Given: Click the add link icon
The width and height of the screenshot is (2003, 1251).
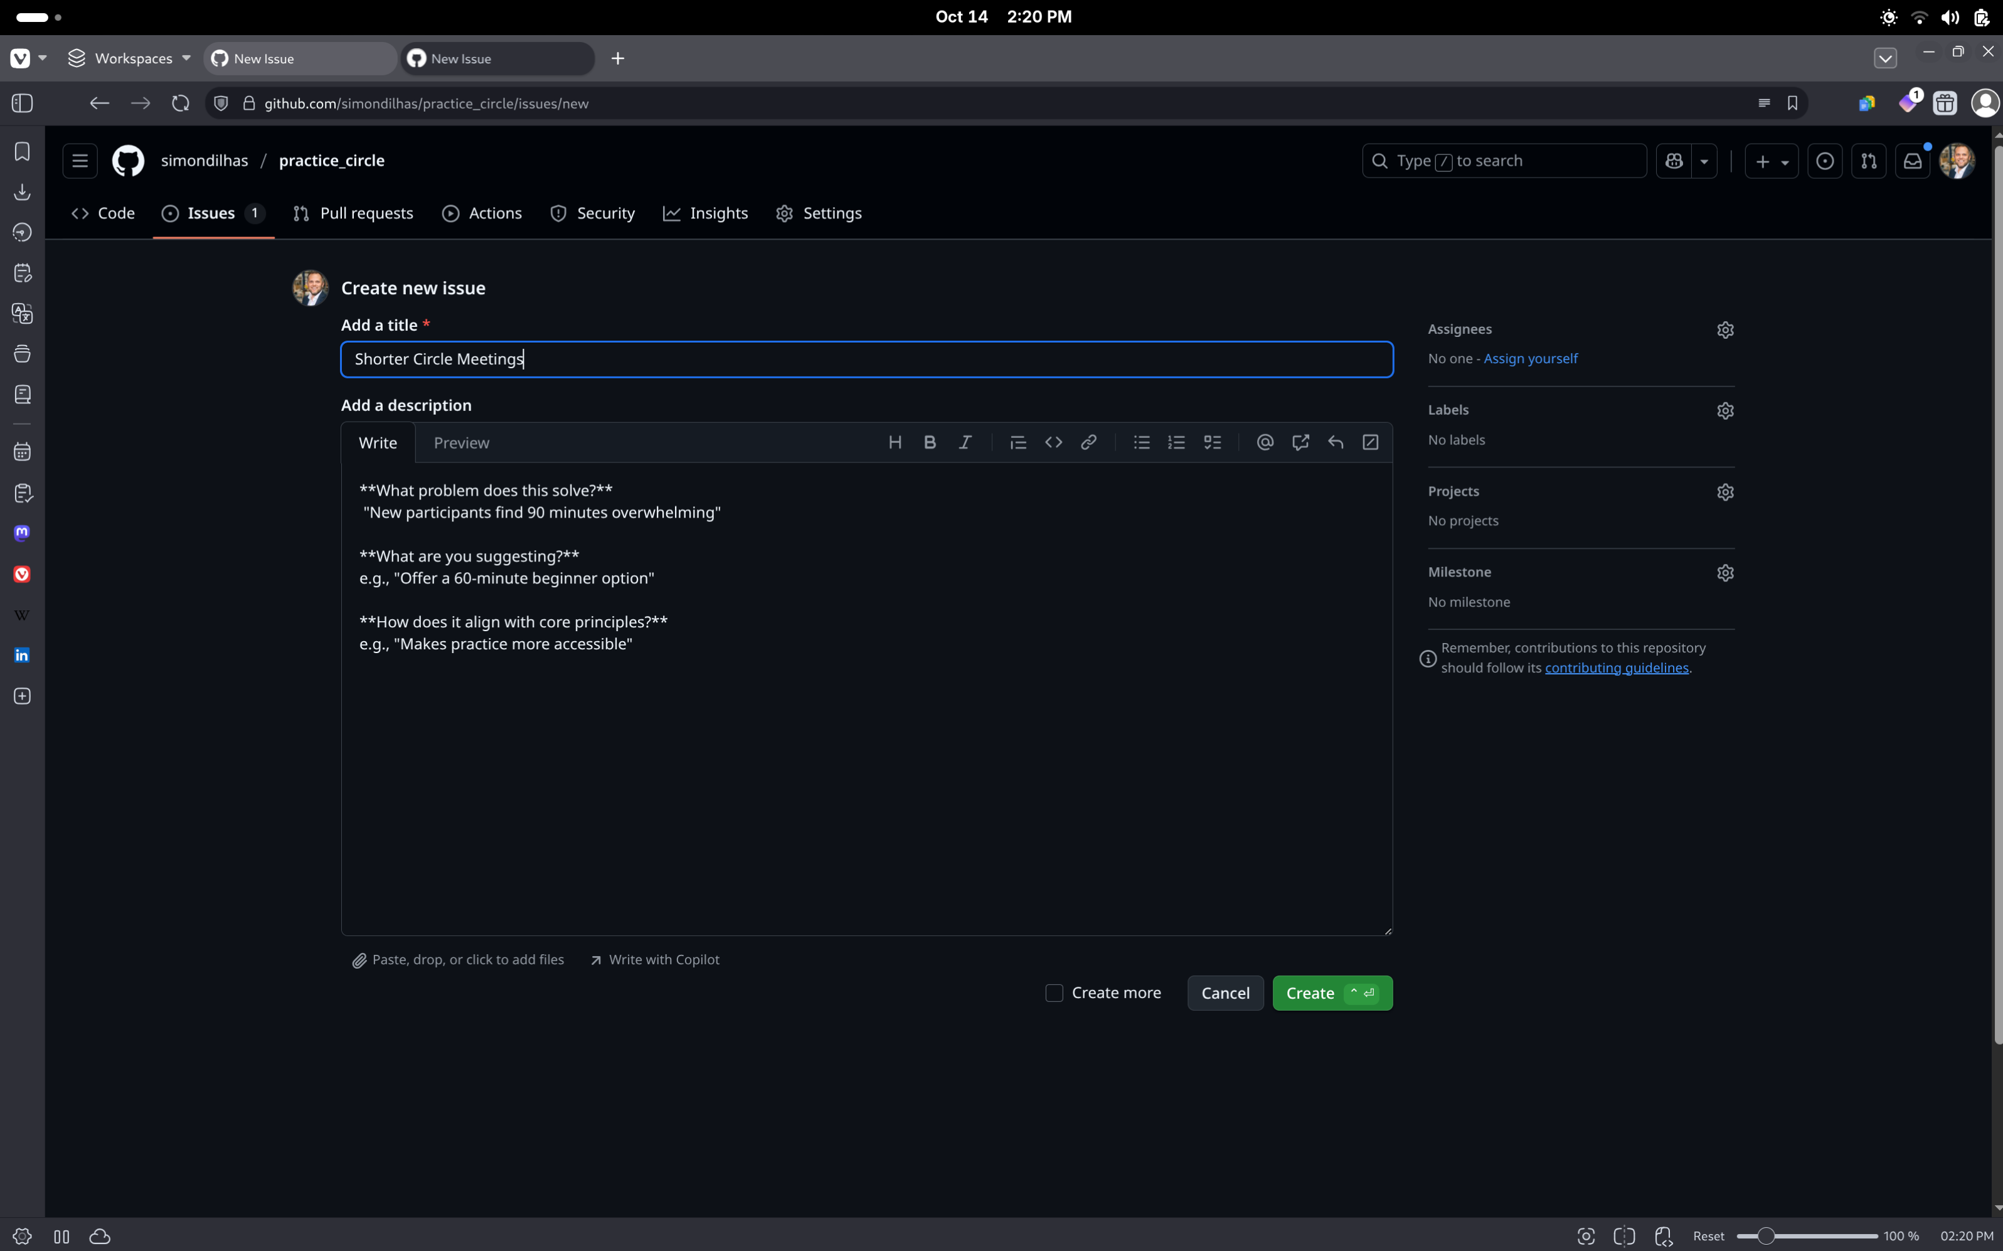Looking at the screenshot, I should [1088, 443].
